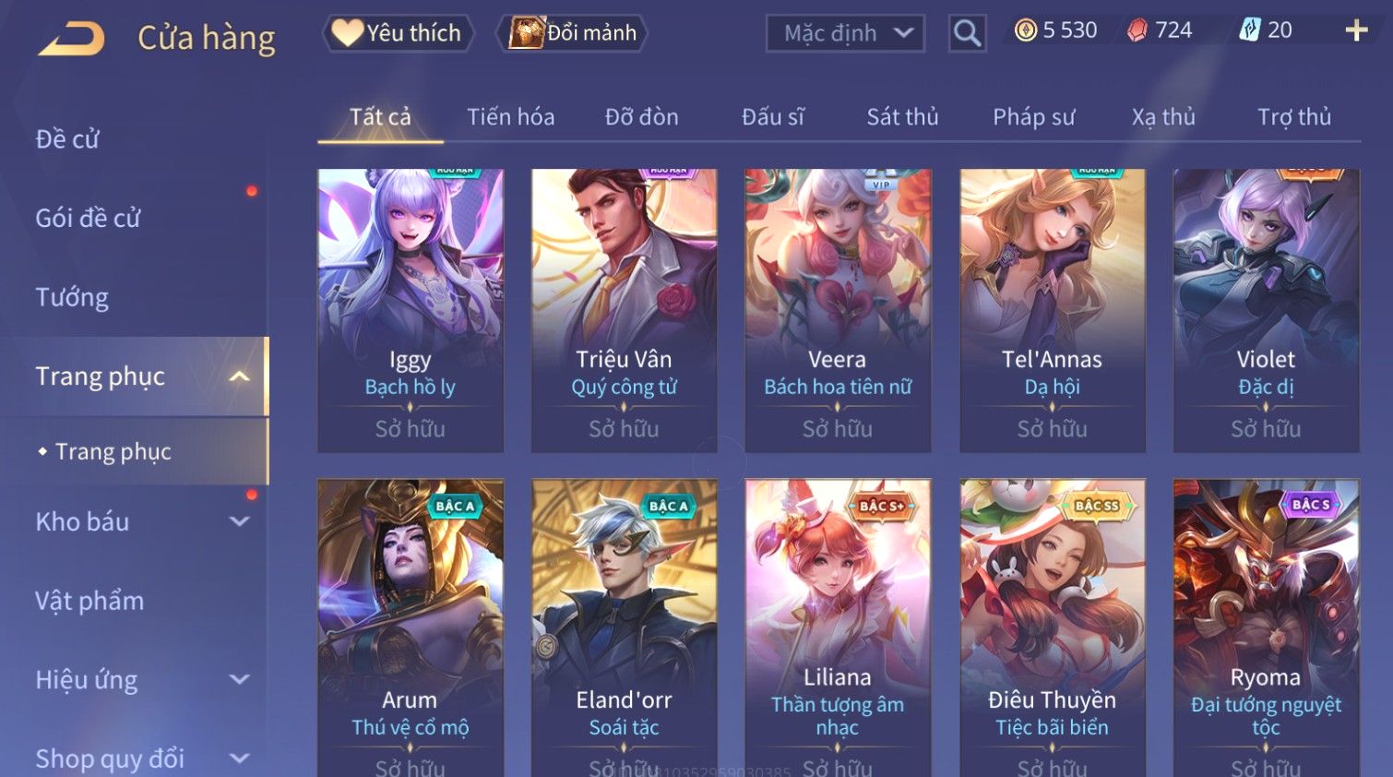
Task: Click the red ruby currency icon
Action: coord(1137,30)
